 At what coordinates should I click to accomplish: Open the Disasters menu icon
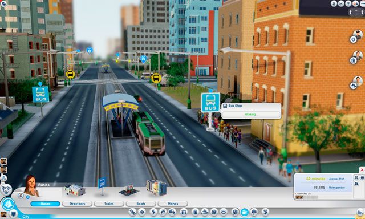click(265, 212)
